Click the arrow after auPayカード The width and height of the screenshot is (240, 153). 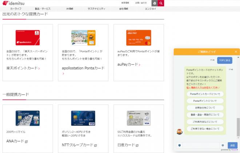(x=139, y=65)
